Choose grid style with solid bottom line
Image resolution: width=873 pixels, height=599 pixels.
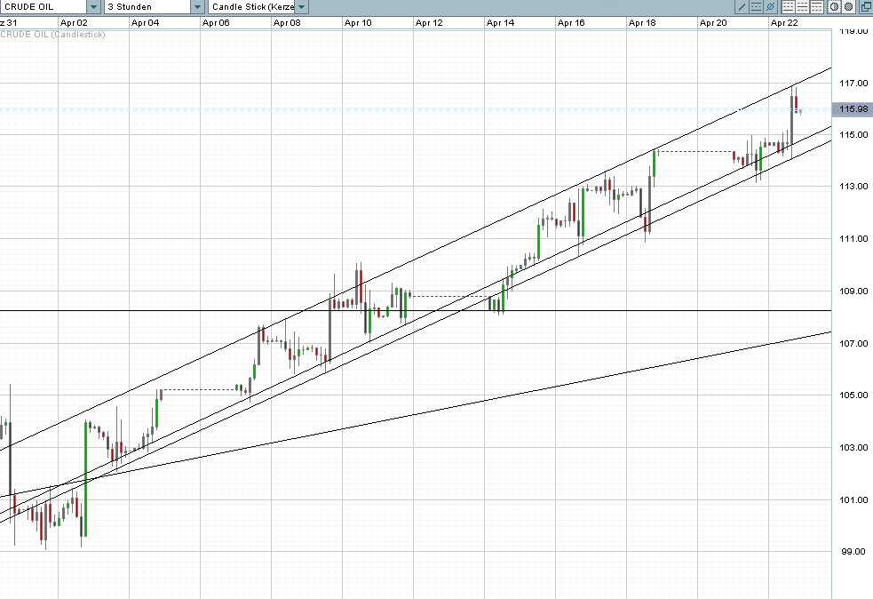tap(789, 7)
